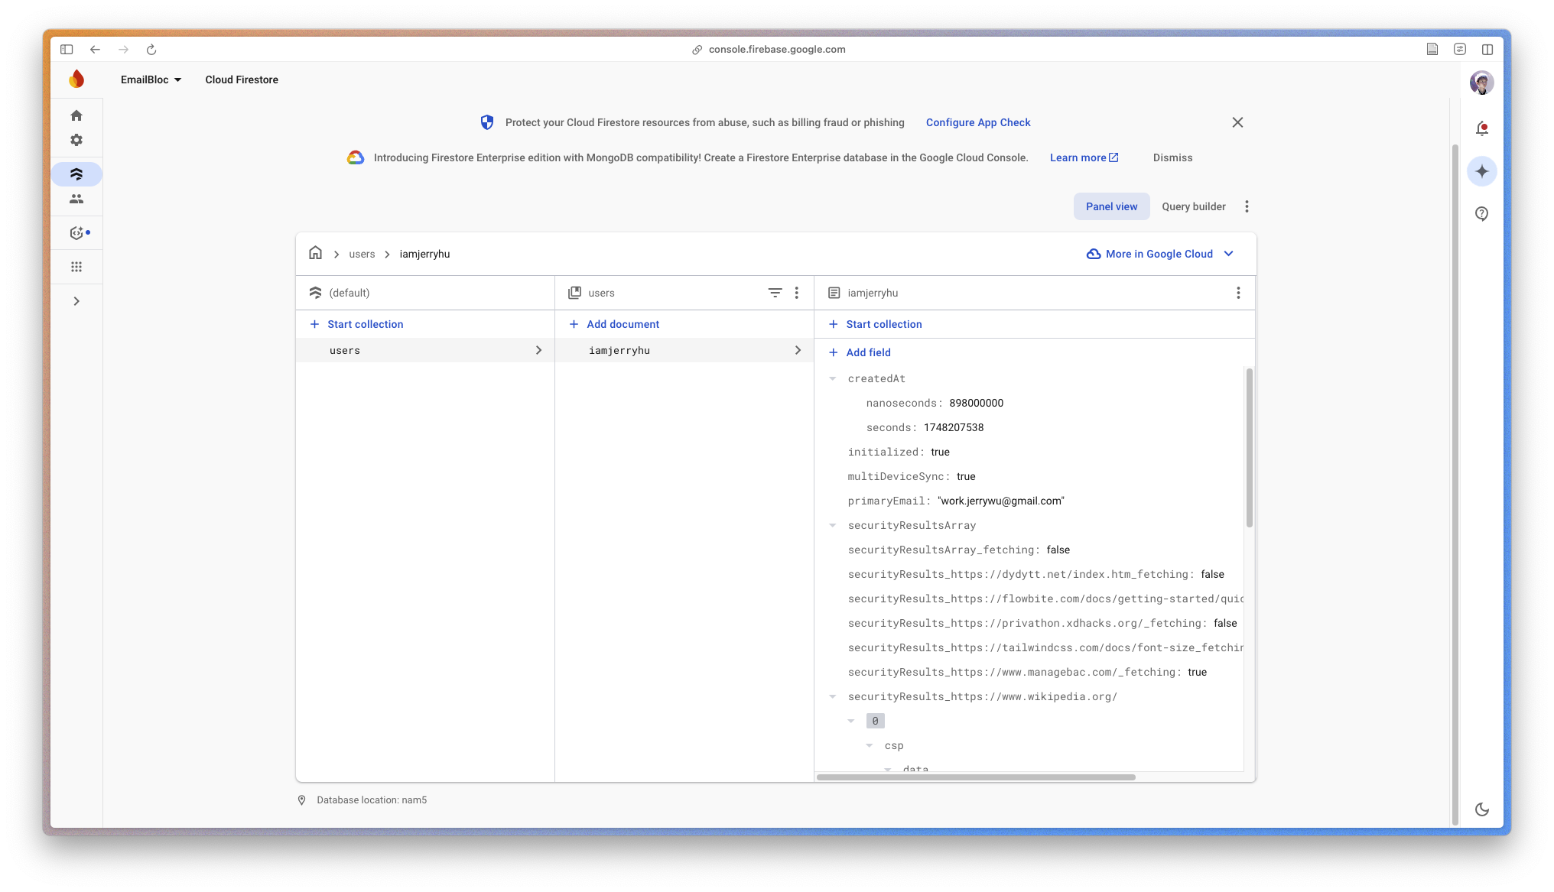This screenshot has width=1554, height=892.
Task: Open Firestore Database in sidebar
Action: (x=76, y=174)
